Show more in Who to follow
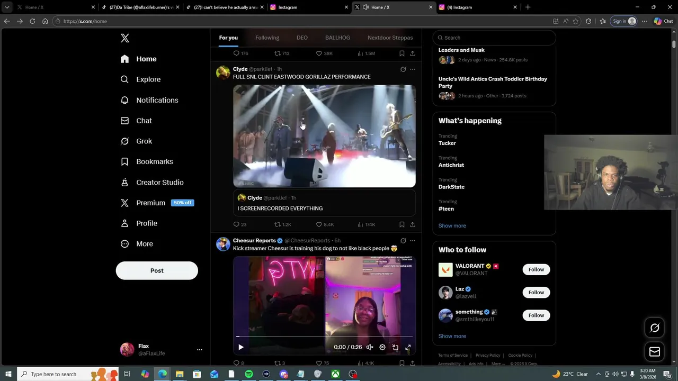This screenshot has width=678, height=381. (x=452, y=336)
